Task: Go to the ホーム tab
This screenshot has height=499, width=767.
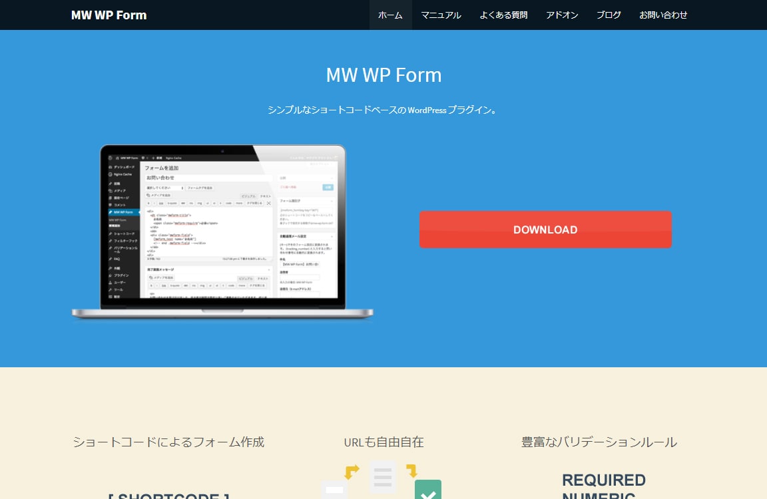Action: click(390, 15)
